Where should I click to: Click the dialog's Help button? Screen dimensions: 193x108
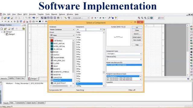click(137, 45)
